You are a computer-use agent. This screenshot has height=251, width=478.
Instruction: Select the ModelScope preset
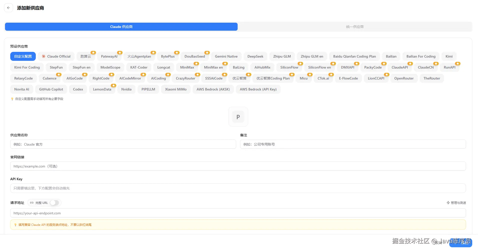[x=110, y=67]
